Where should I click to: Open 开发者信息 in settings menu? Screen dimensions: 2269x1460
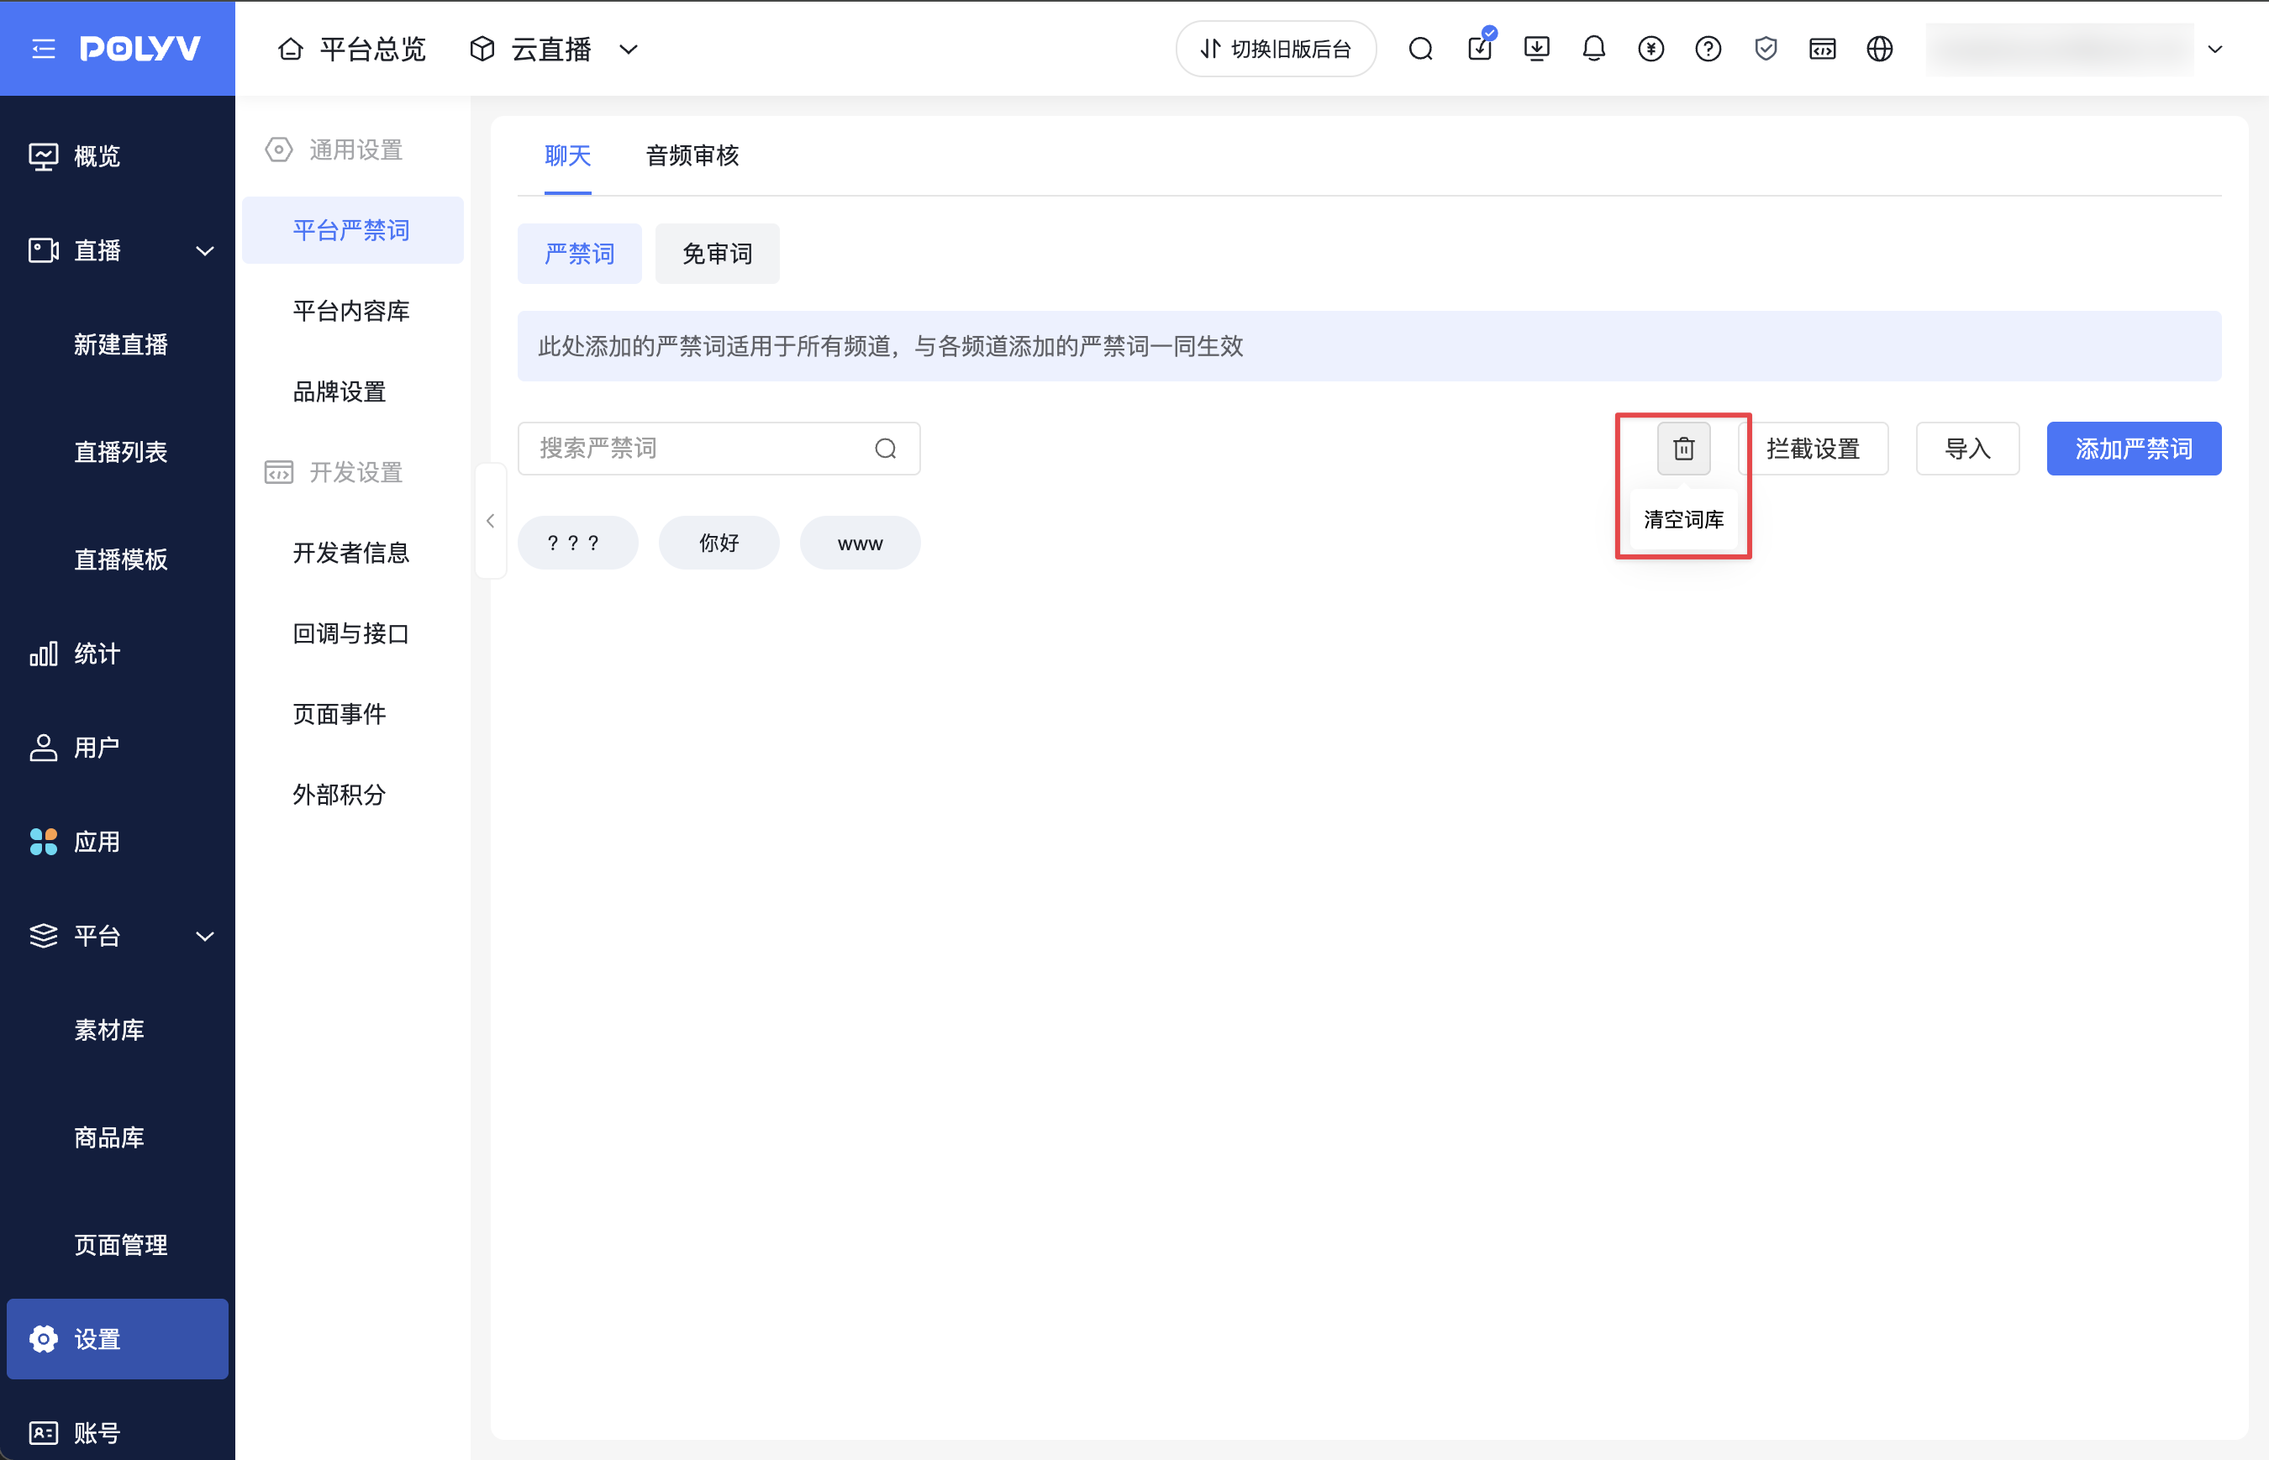[352, 553]
